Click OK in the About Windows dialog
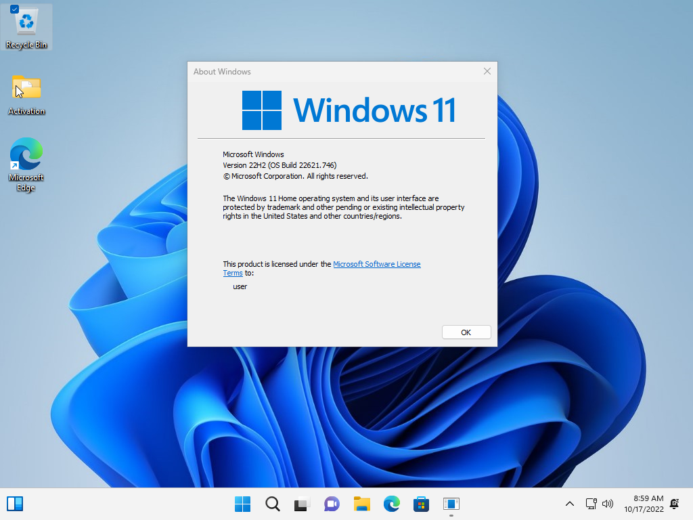 pyautogui.click(x=466, y=332)
